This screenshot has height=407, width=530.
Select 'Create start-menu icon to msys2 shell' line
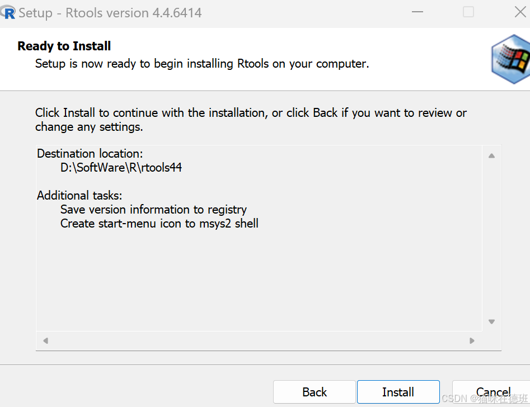pyautogui.click(x=159, y=224)
